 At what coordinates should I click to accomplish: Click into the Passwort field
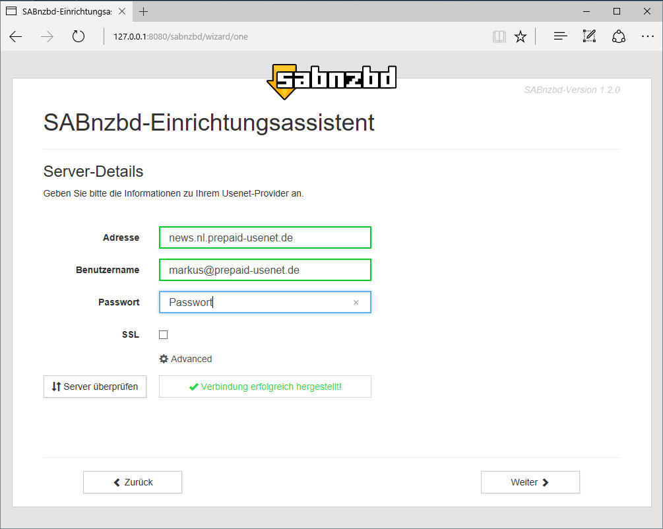(x=265, y=302)
